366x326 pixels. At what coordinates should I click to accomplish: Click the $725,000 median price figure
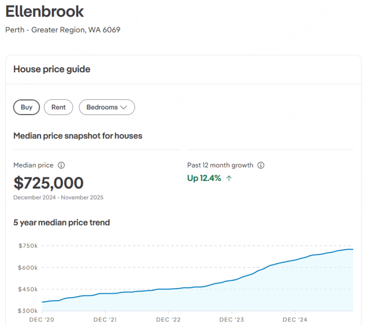tap(48, 183)
